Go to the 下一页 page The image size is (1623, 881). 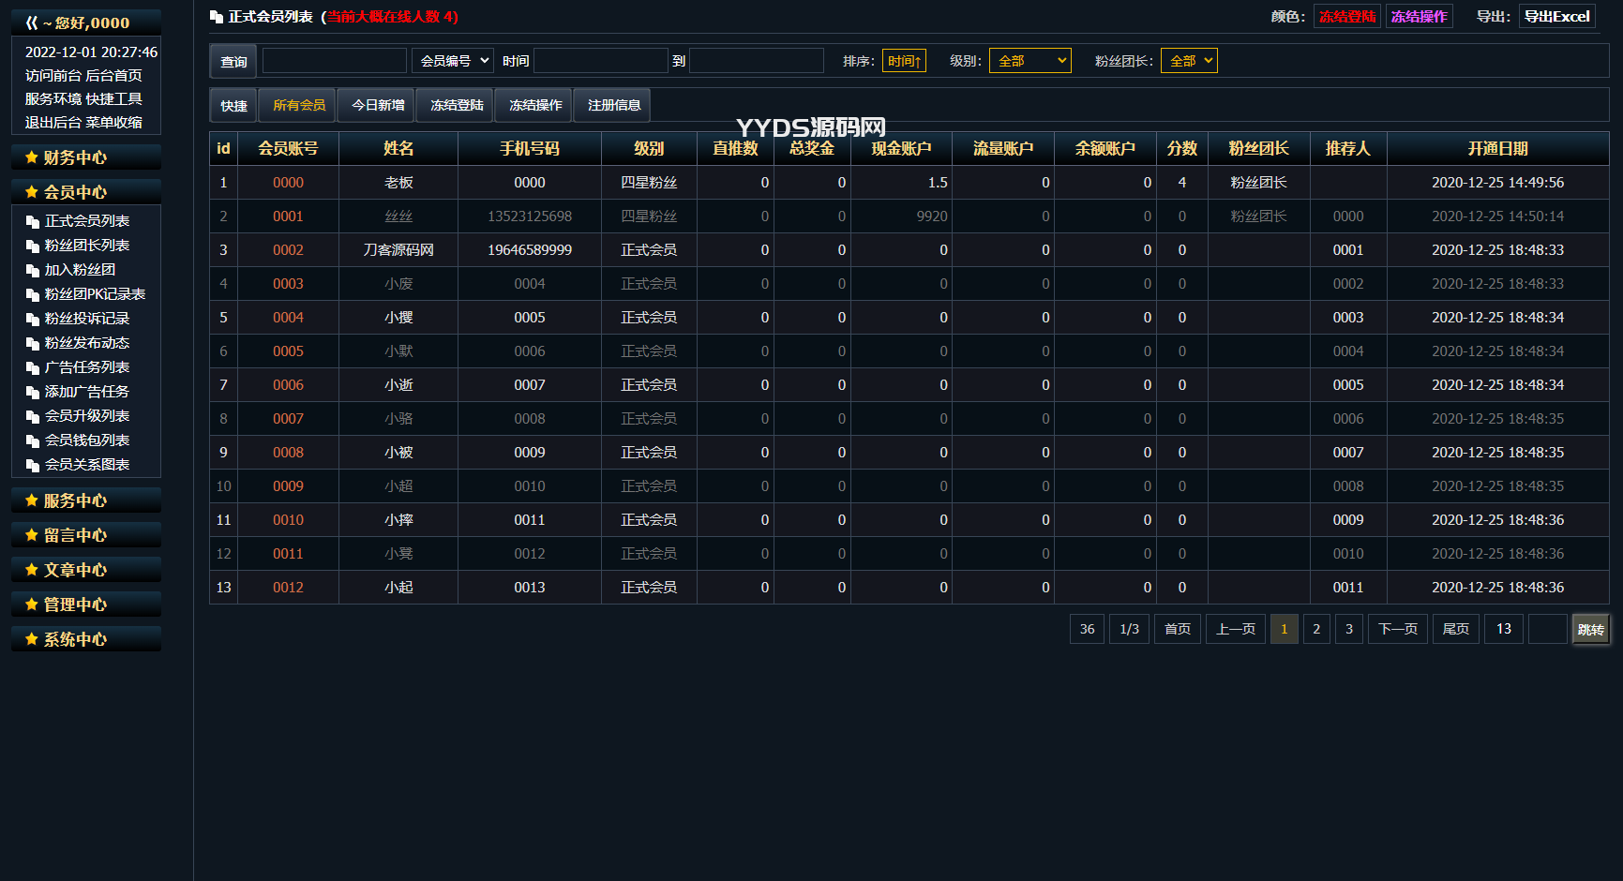[1397, 629]
